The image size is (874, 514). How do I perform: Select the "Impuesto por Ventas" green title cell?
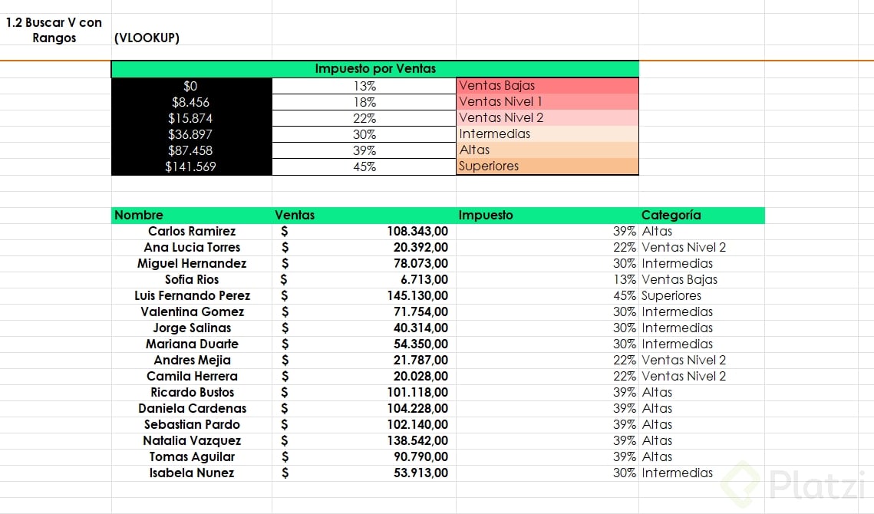374,69
